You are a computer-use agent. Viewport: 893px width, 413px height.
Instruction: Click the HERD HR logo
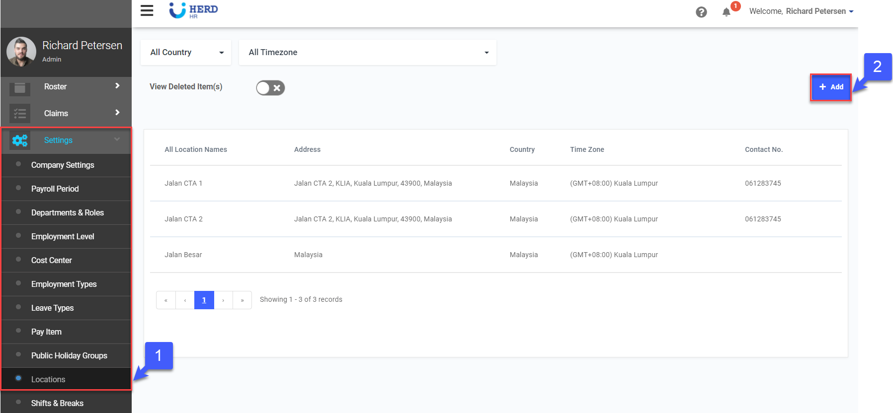click(x=193, y=10)
